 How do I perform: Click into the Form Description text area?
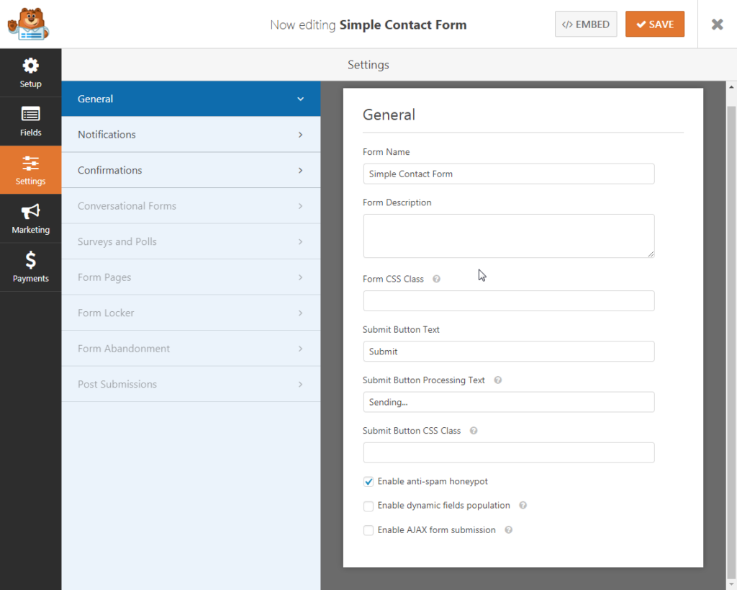(x=508, y=236)
